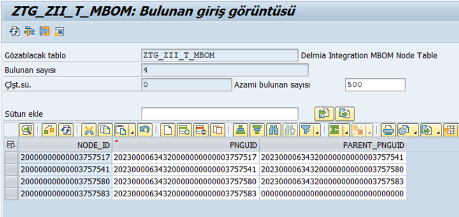The image size is (459, 217).
Task: Click the PARENT_PNGUID column header
Action: tap(333, 145)
